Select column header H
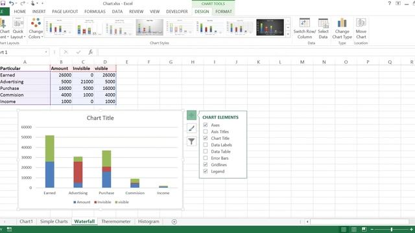Screen dimensions: 415x233 [x=193, y=62]
